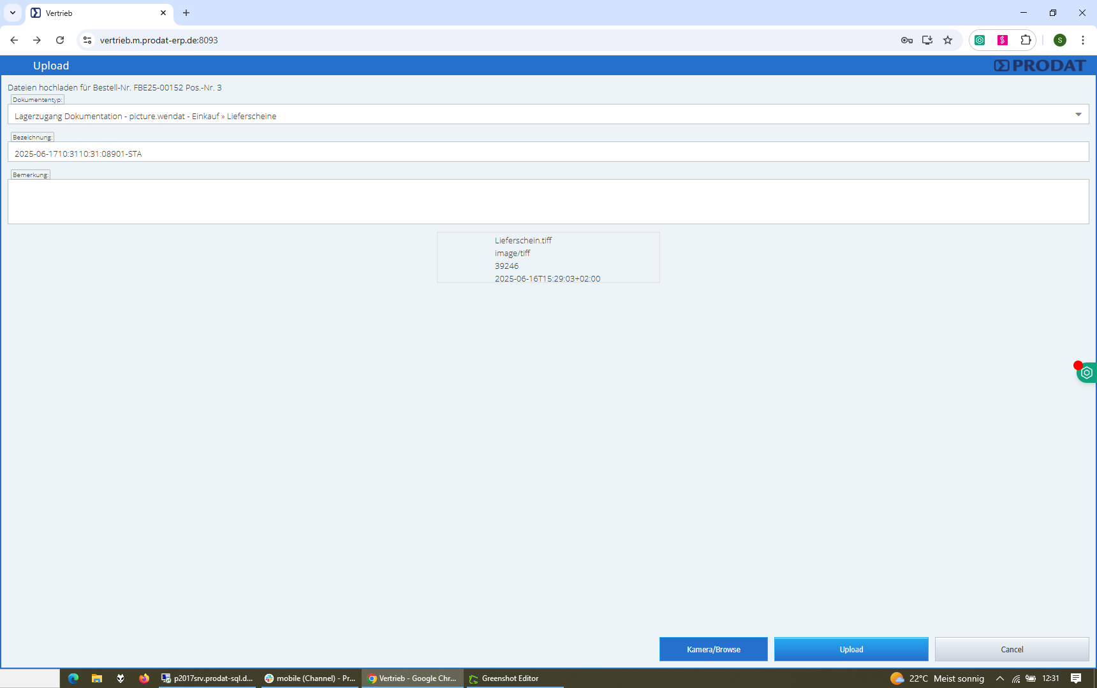Open a new browser tab
Viewport: 1097px width, 688px height.
[186, 13]
